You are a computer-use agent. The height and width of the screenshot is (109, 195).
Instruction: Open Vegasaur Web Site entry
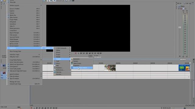coord(62,72)
